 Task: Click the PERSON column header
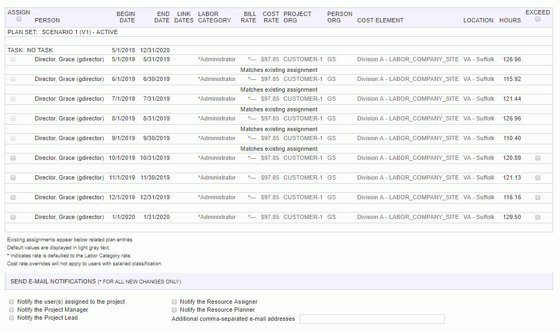47,20
